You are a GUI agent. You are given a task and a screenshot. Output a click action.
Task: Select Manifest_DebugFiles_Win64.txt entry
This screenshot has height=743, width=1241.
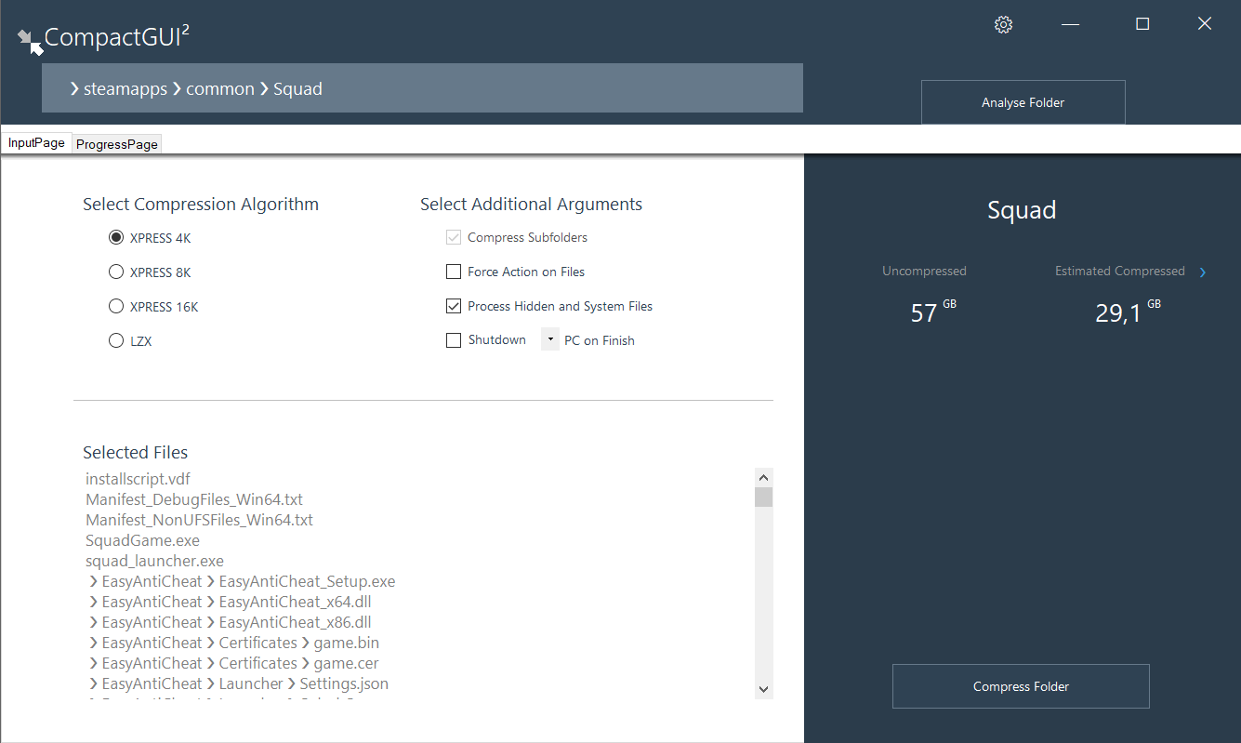click(x=194, y=499)
